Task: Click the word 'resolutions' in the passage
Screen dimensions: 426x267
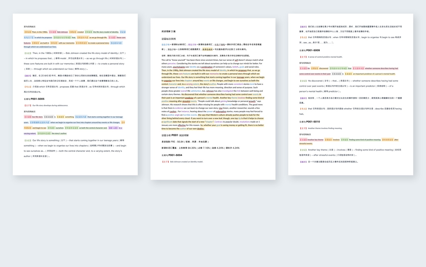Action: (x=245, y=122)
